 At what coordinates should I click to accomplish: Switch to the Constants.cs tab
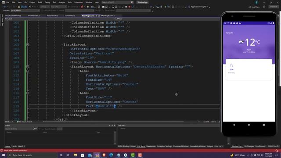(x=70, y=16)
